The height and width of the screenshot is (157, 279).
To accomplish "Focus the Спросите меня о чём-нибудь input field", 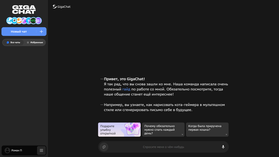I will pyautogui.click(x=163, y=147).
